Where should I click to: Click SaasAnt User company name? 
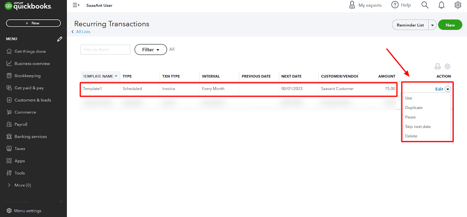99,5
